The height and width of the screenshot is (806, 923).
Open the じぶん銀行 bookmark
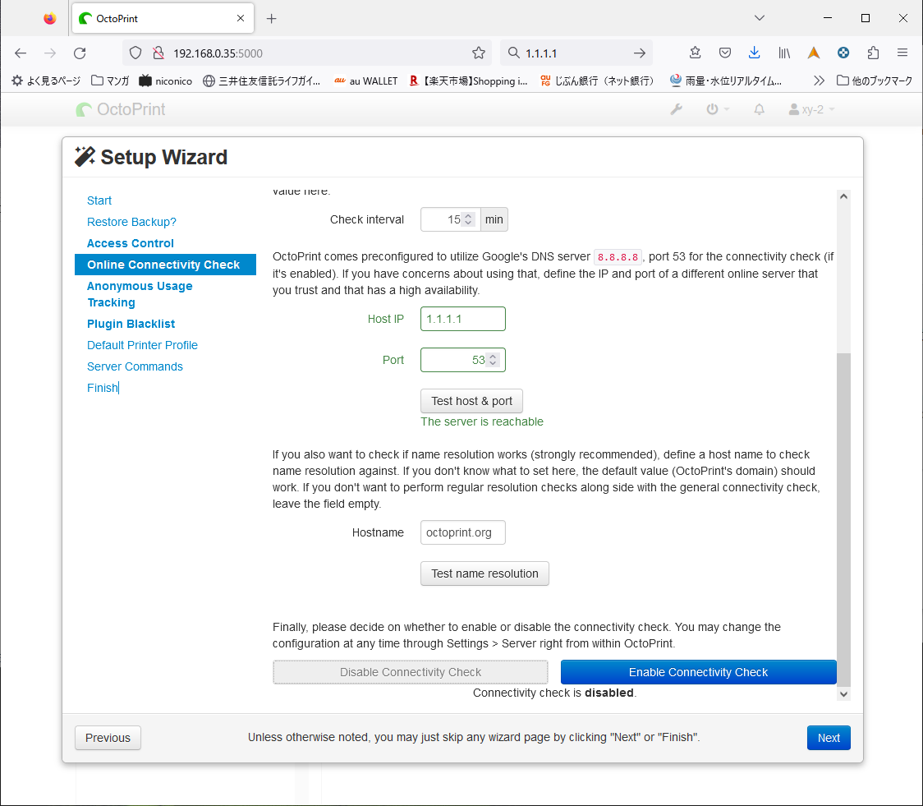(x=597, y=81)
